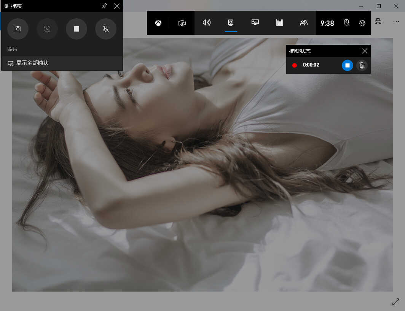Image resolution: width=405 pixels, height=311 pixels.
Task: Toggle the Capture widget in Game Bar
Action: [x=231, y=23]
